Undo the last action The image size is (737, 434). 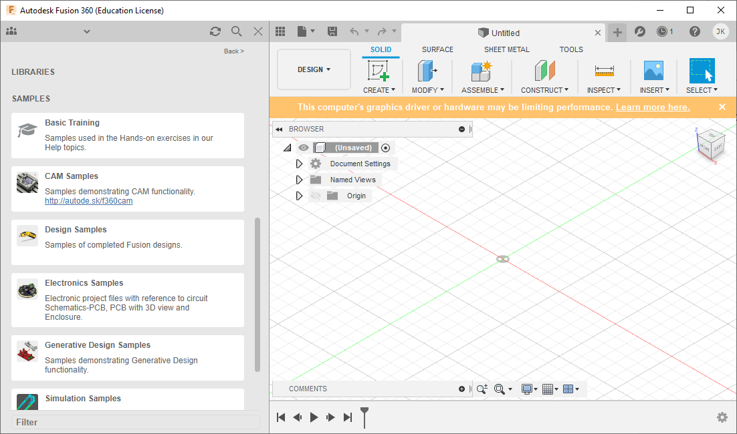(x=354, y=31)
